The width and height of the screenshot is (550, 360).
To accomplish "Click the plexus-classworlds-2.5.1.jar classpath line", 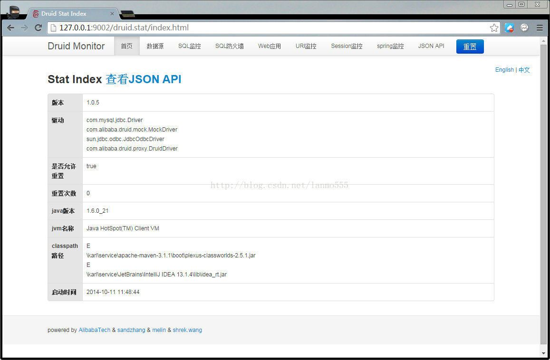I will tap(171, 255).
